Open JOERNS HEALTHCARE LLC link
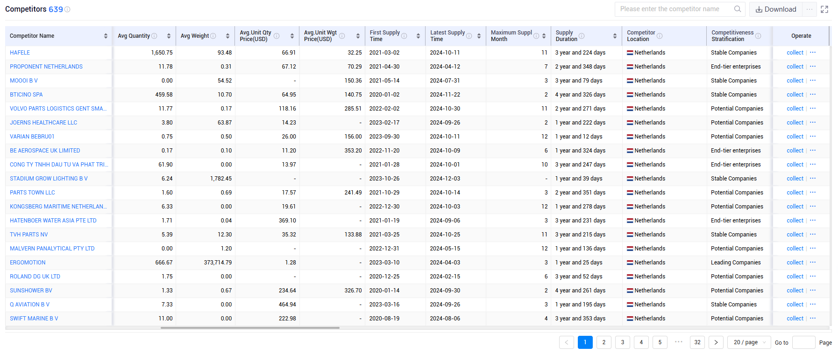Image resolution: width=838 pixels, height=354 pixels. pyautogui.click(x=43, y=123)
